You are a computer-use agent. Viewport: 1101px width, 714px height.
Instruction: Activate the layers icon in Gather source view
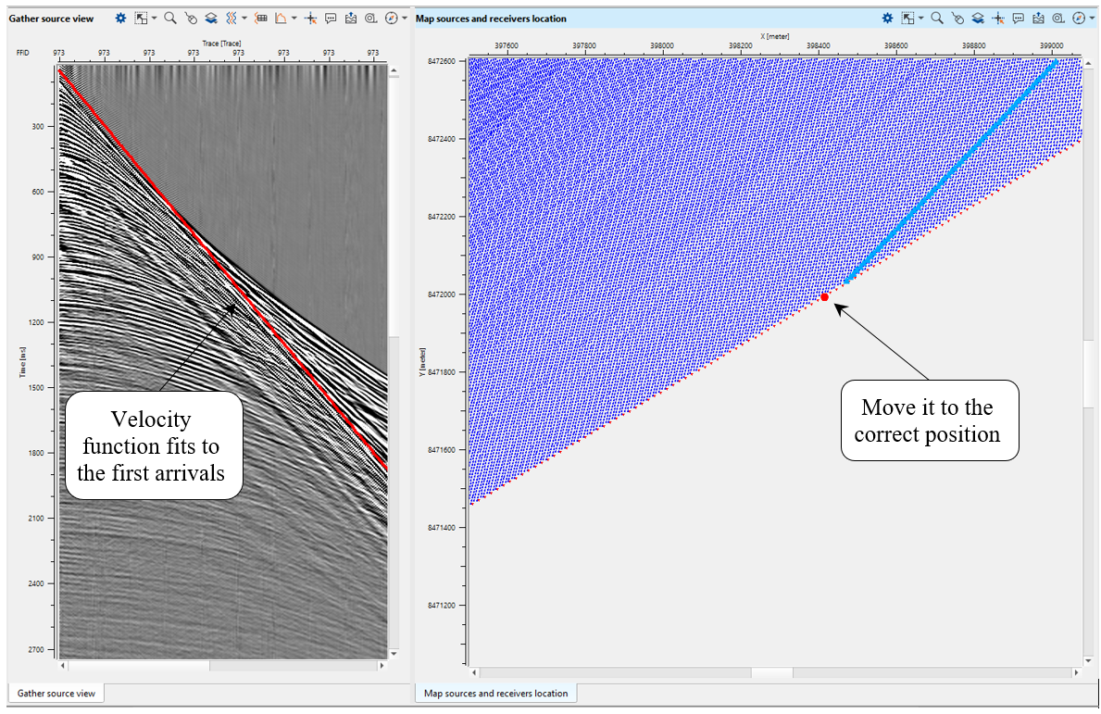pyautogui.click(x=211, y=18)
